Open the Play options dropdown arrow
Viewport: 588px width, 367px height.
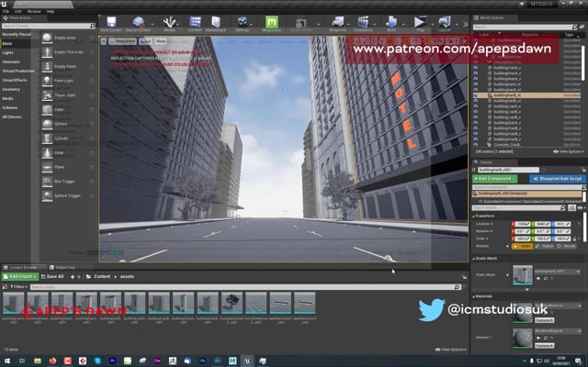click(432, 25)
